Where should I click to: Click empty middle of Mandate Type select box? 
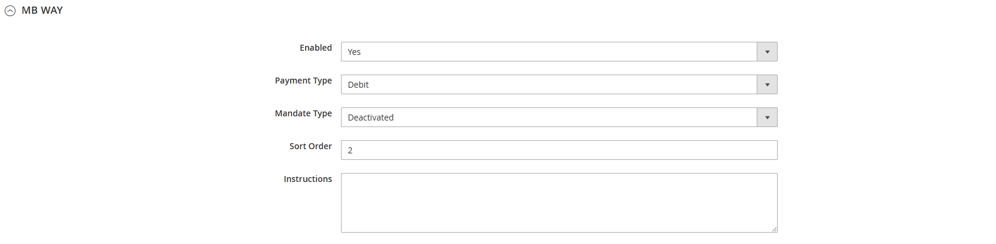(549, 118)
